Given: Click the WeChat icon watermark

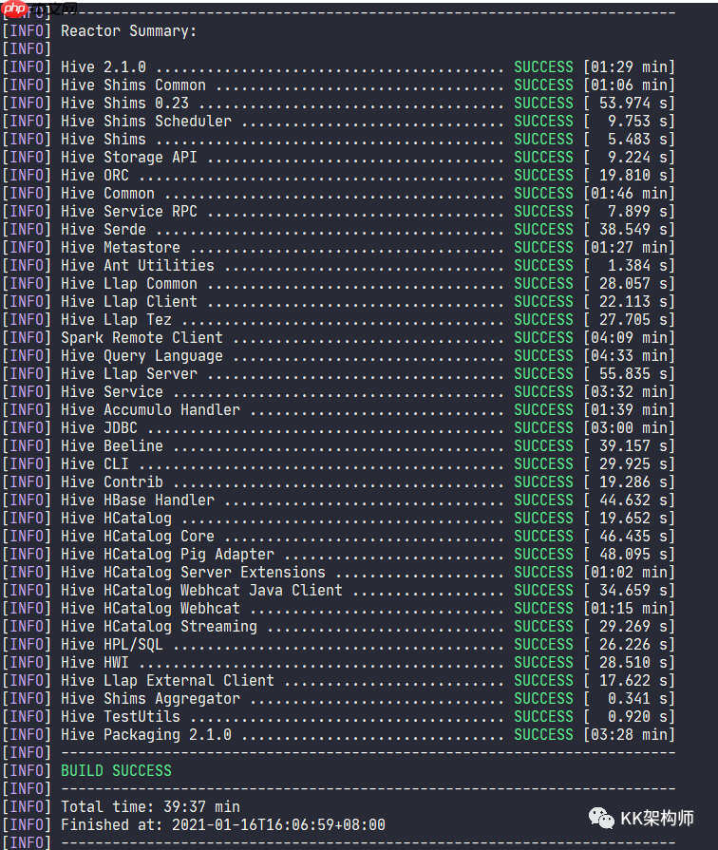Looking at the screenshot, I should pyautogui.click(x=601, y=818).
